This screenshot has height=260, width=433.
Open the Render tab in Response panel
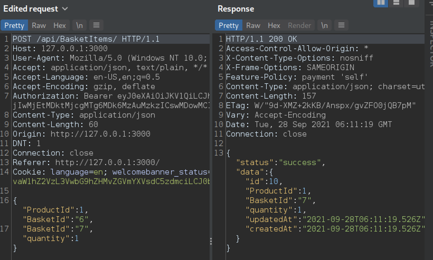pyautogui.click(x=299, y=25)
